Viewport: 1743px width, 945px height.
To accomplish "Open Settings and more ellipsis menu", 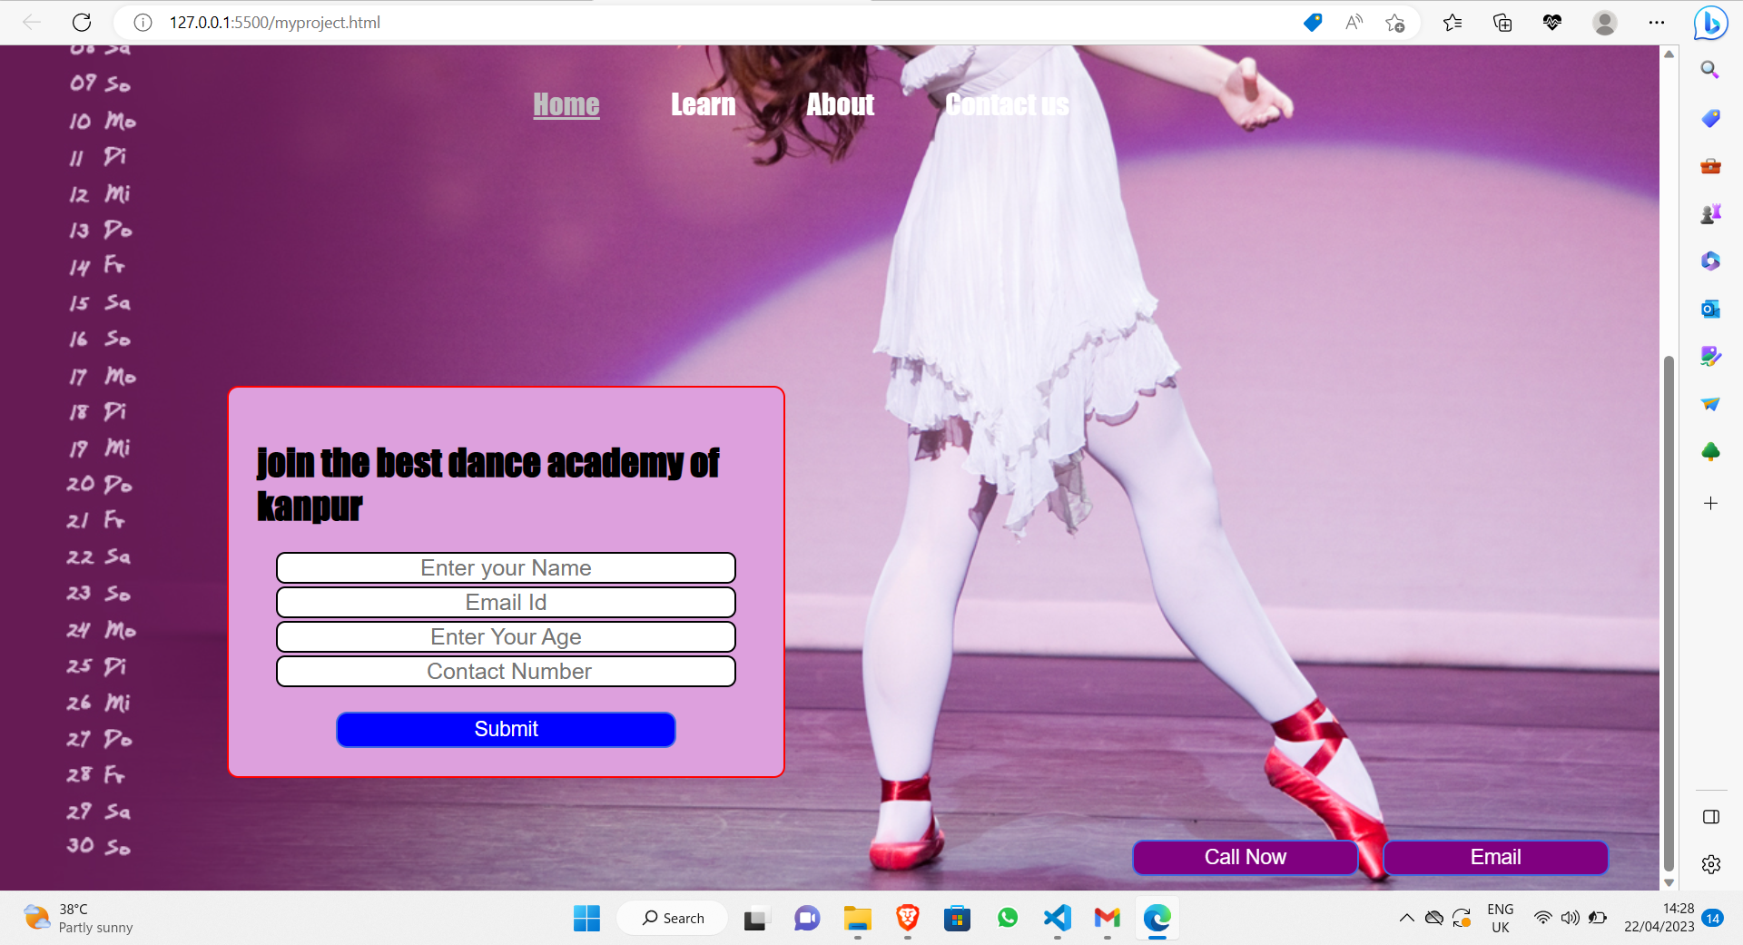I will (x=1657, y=23).
